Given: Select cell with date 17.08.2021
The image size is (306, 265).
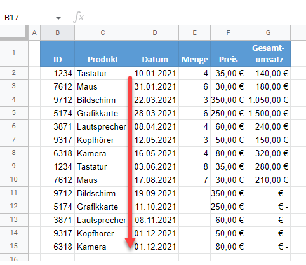Looking at the screenshot, I should click(x=155, y=180).
